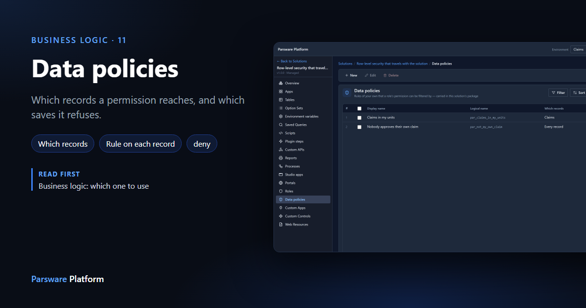Select the Plugin steps lightning icon
Image resolution: width=586 pixels, height=308 pixels.
tap(281, 141)
